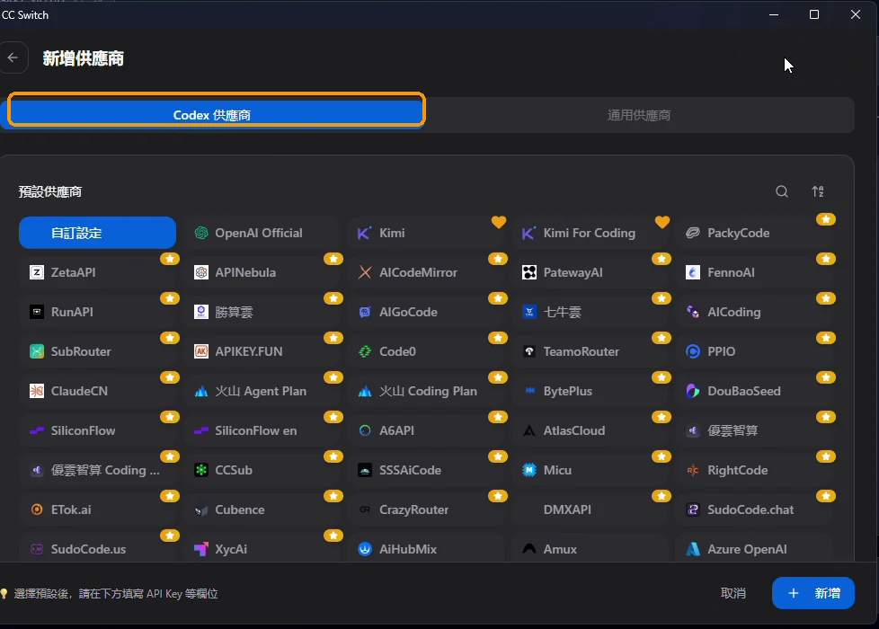Maximize the CC Switch window
Viewport: 879px width, 629px height.
point(814,14)
